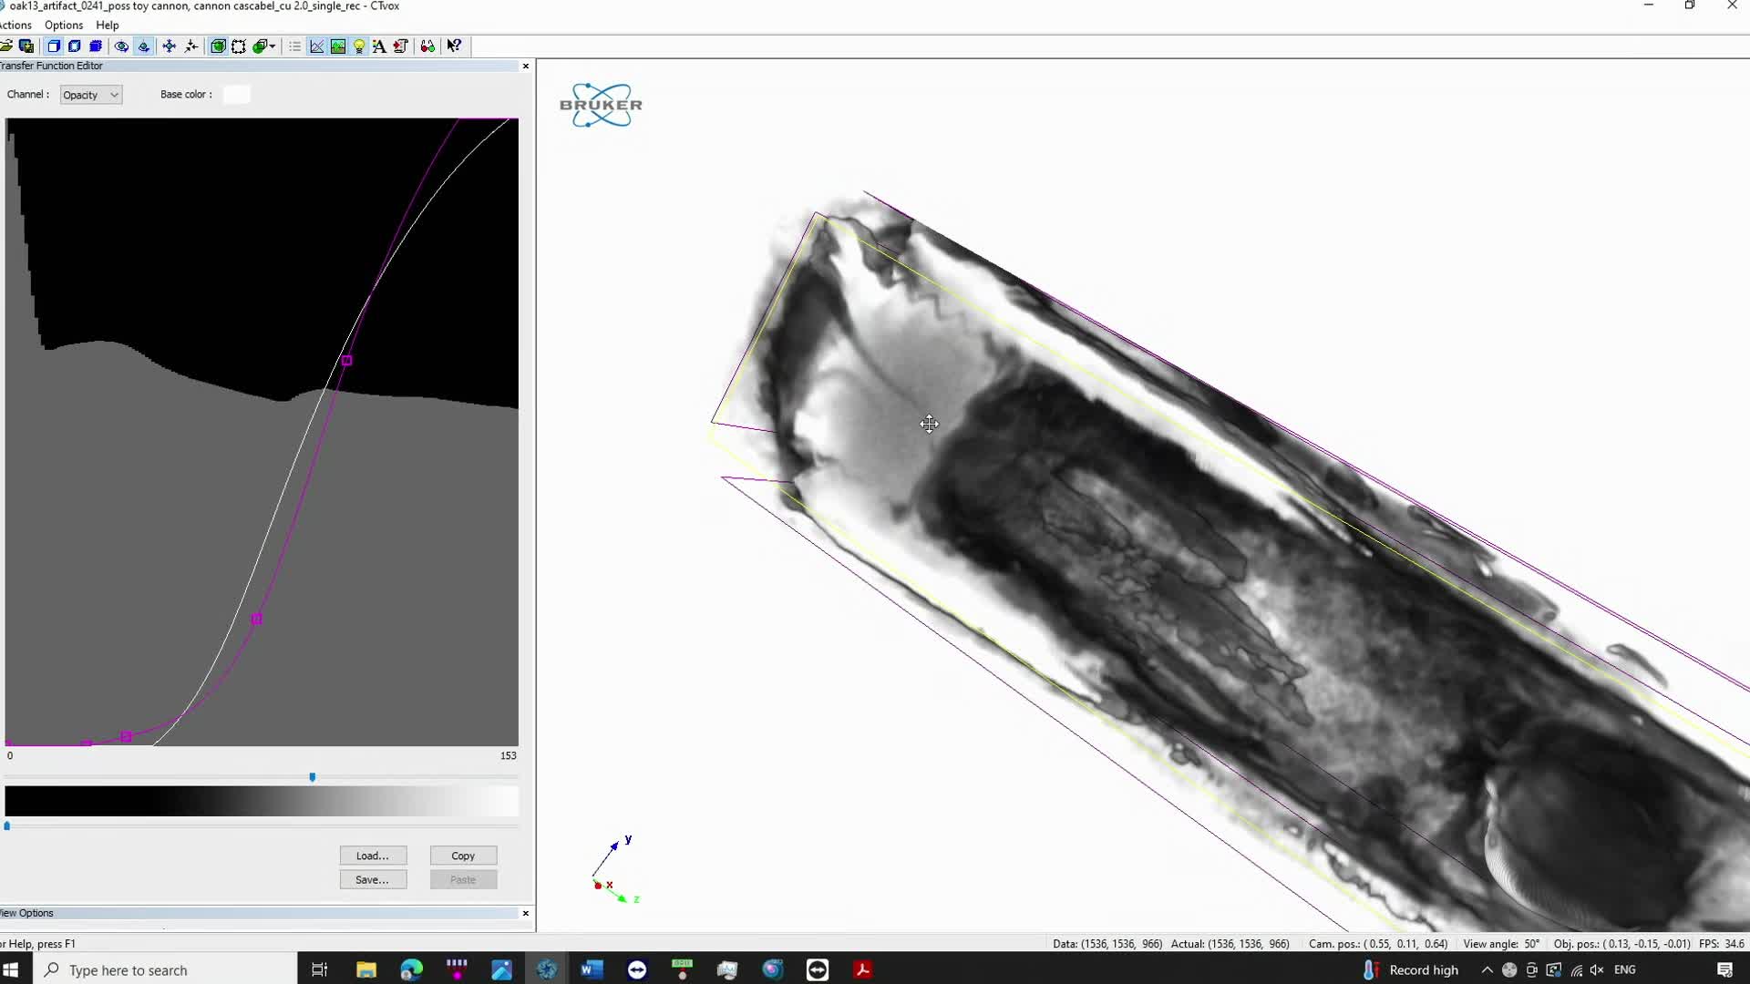The width and height of the screenshot is (1750, 984).
Task: Click the scene background image icon
Action: point(338,46)
